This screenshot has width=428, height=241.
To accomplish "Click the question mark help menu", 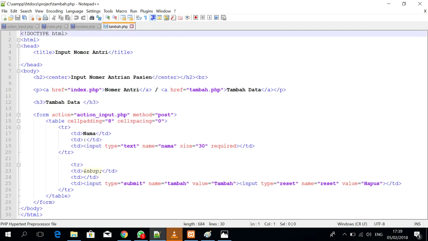I will pos(175,11).
